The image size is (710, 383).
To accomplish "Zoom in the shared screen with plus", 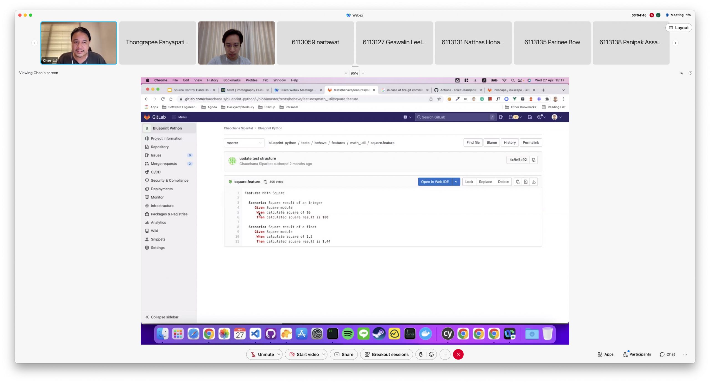I will tap(346, 73).
